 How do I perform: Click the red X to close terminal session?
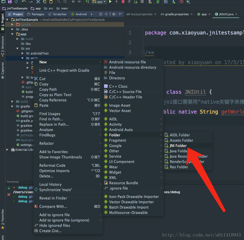pyautogui.click(x=9, y=194)
